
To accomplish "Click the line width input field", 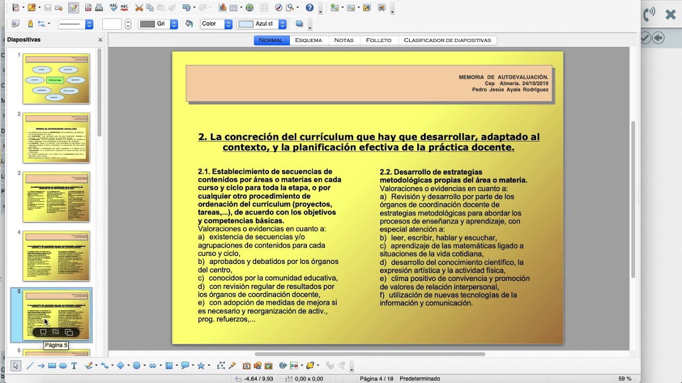I will tap(112, 24).
